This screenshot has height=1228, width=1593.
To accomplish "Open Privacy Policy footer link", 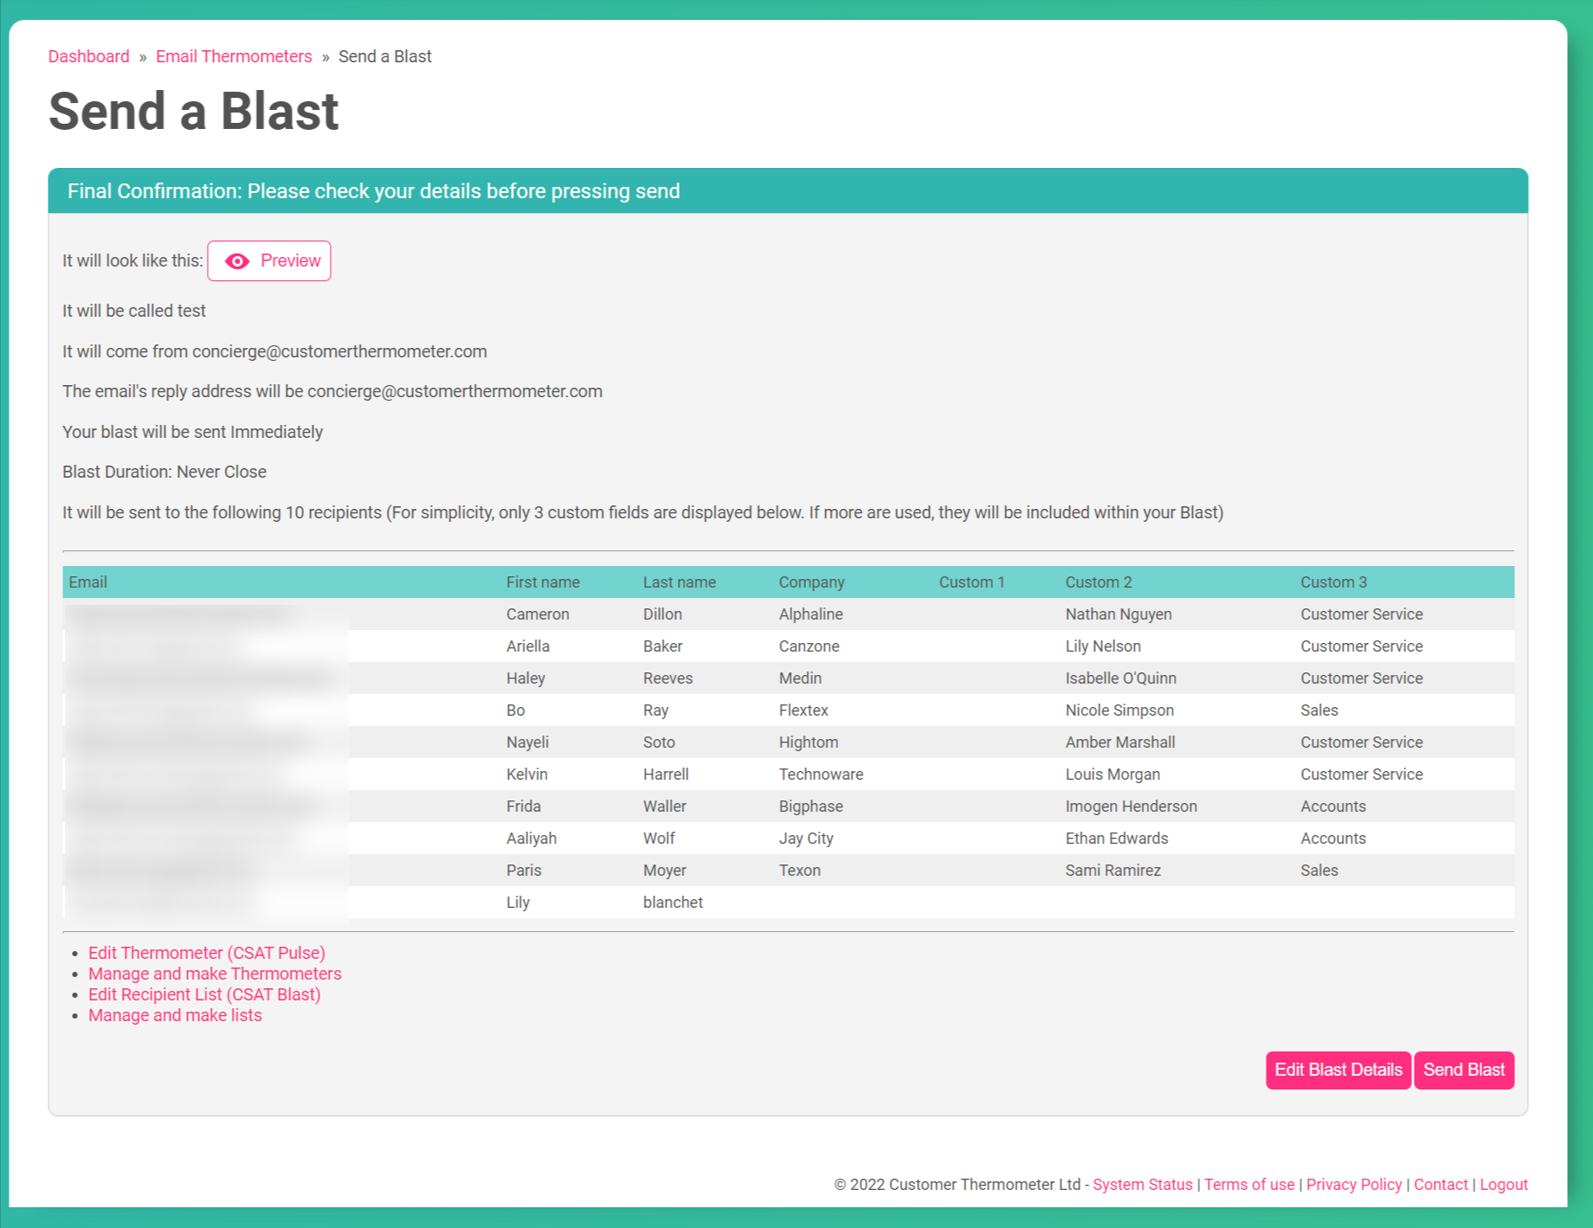I will (1354, 1185).
